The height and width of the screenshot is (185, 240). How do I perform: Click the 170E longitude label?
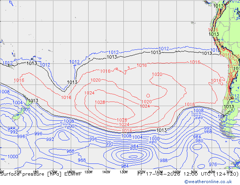[x=18, y=171]
